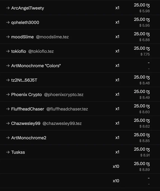Visit the @phoenixcrypto.tez domain link

coord(64,95)
